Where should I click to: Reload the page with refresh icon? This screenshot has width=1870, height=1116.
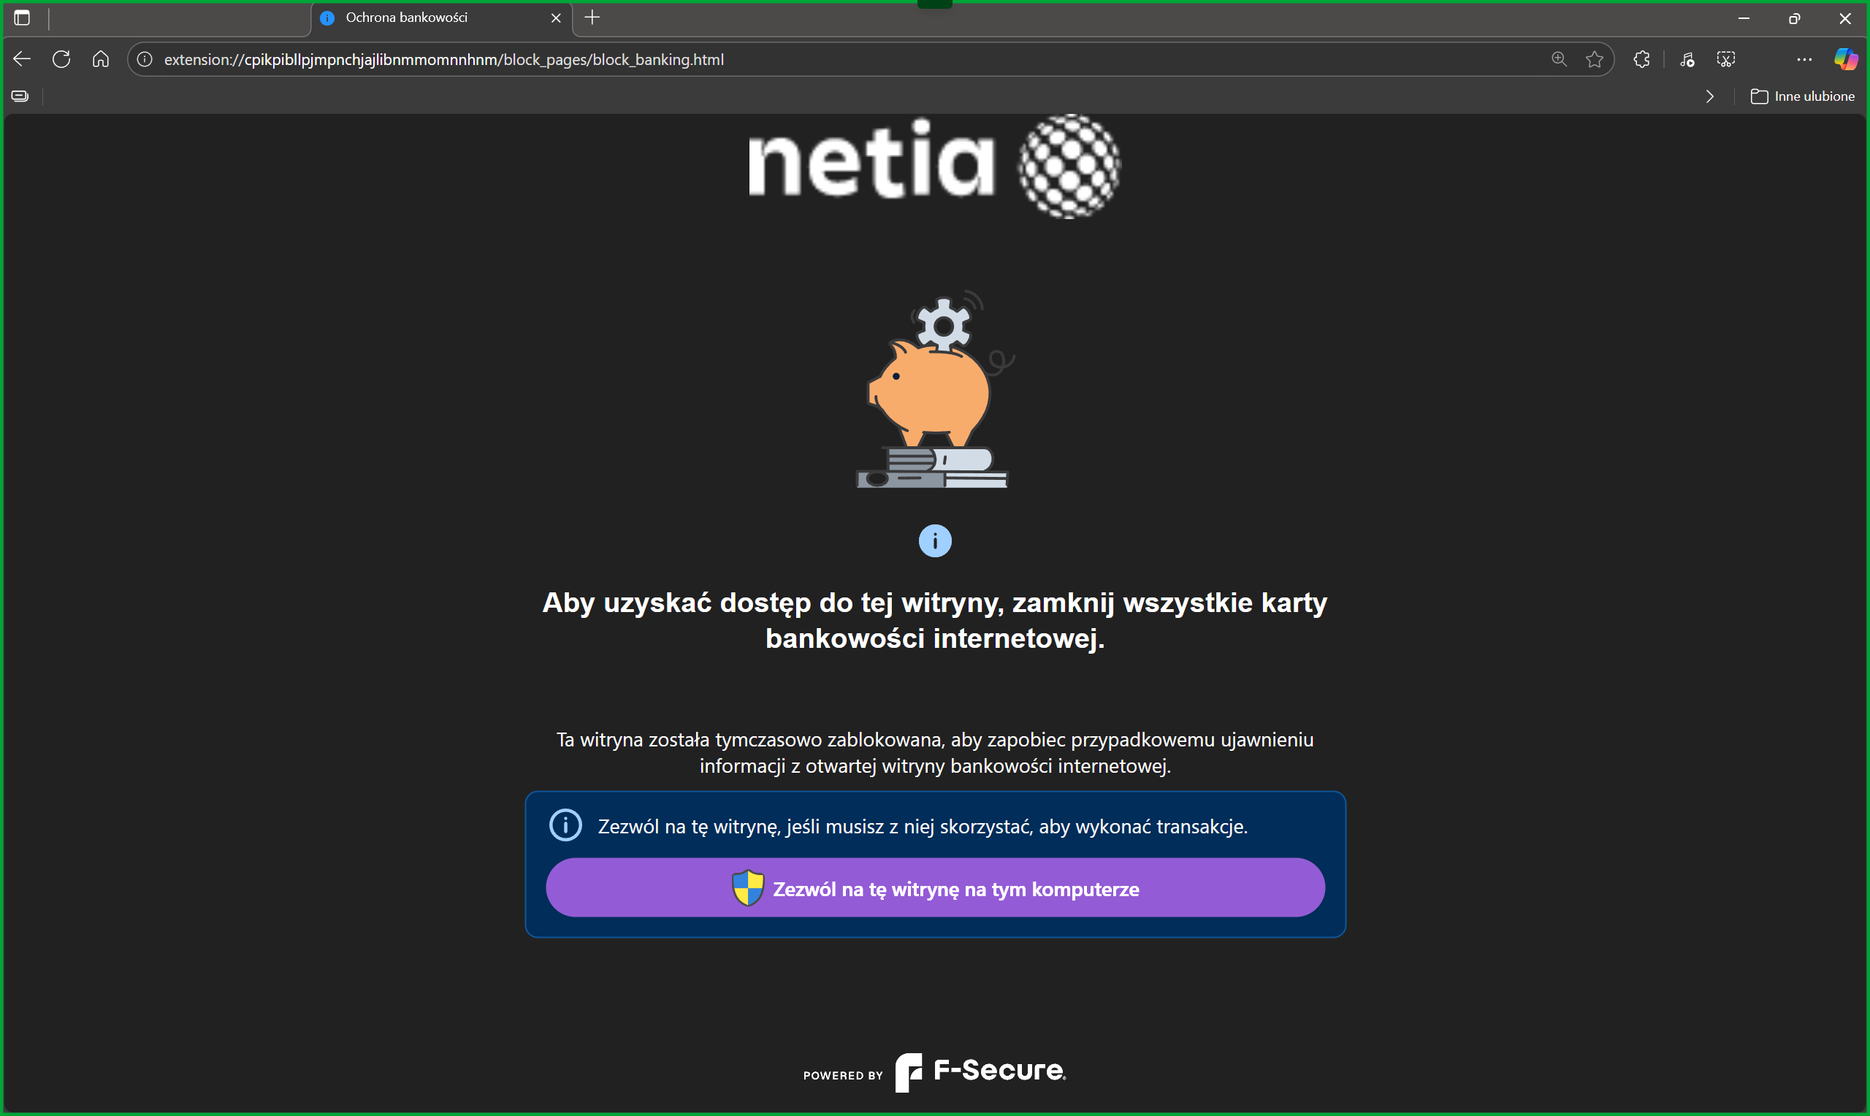pyautogui.click(x=61, y=59)
